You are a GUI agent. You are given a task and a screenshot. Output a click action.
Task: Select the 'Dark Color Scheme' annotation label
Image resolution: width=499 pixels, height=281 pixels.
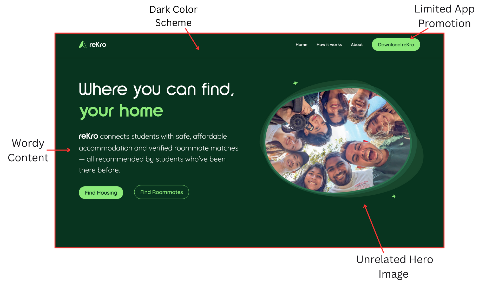tap(173, 16)
